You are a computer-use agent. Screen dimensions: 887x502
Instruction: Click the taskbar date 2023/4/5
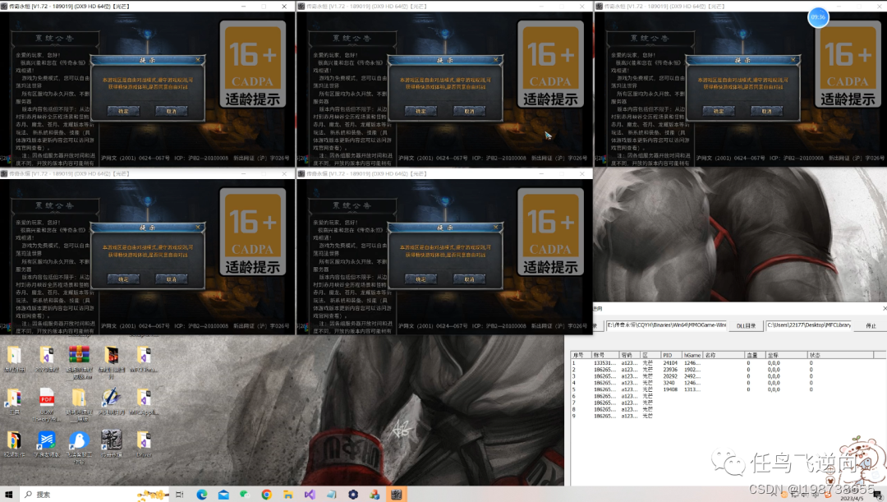852,499
